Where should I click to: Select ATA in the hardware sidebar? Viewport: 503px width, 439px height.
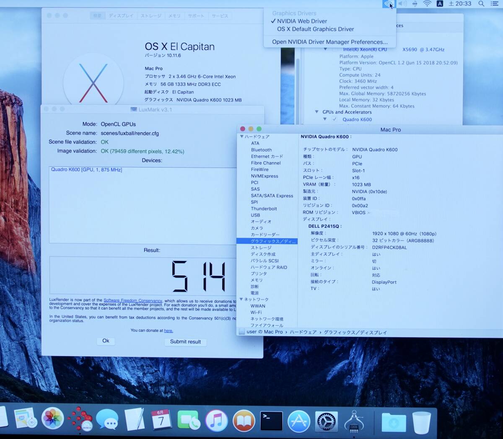pos(255,143)
